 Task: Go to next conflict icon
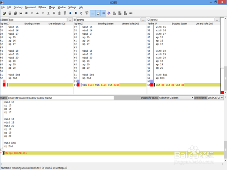tap(54, 13)
